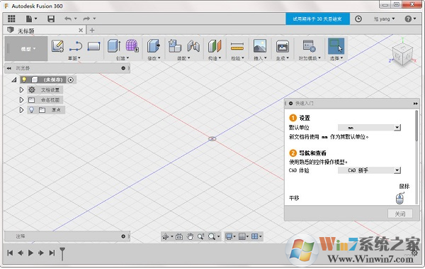Open the data panel grid icon

11,18
